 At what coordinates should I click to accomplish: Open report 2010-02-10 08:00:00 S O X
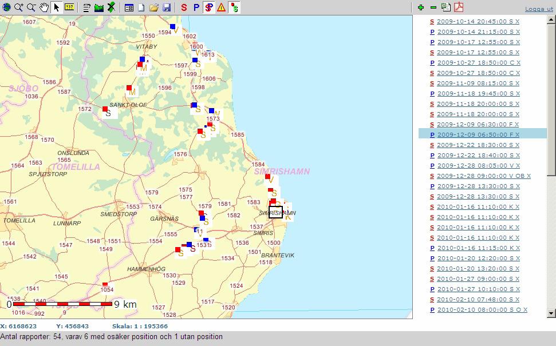tap(482, 309)
